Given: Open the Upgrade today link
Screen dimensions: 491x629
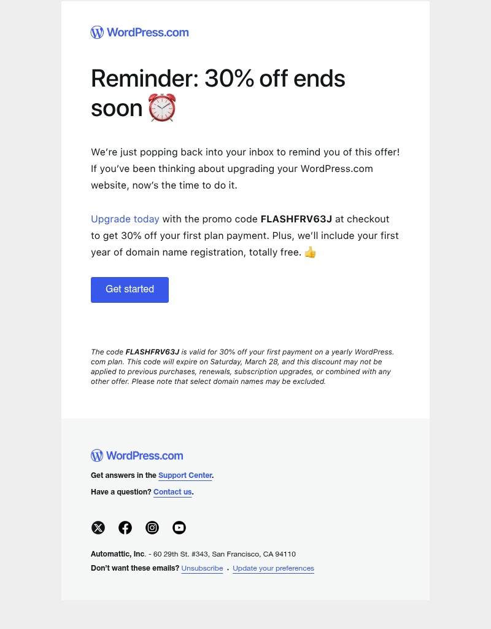Looking at the screenshot, I should point(125,219).
